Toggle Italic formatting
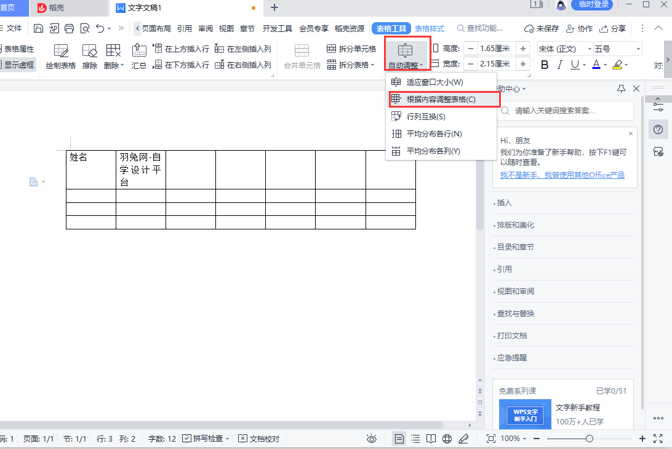The height and width of the screenshot is (449, 672). click(560, 65)
